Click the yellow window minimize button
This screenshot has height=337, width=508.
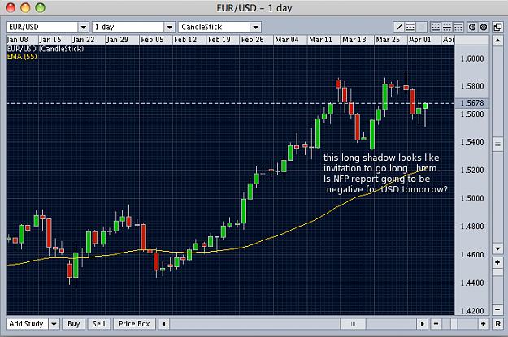point(25,8)
